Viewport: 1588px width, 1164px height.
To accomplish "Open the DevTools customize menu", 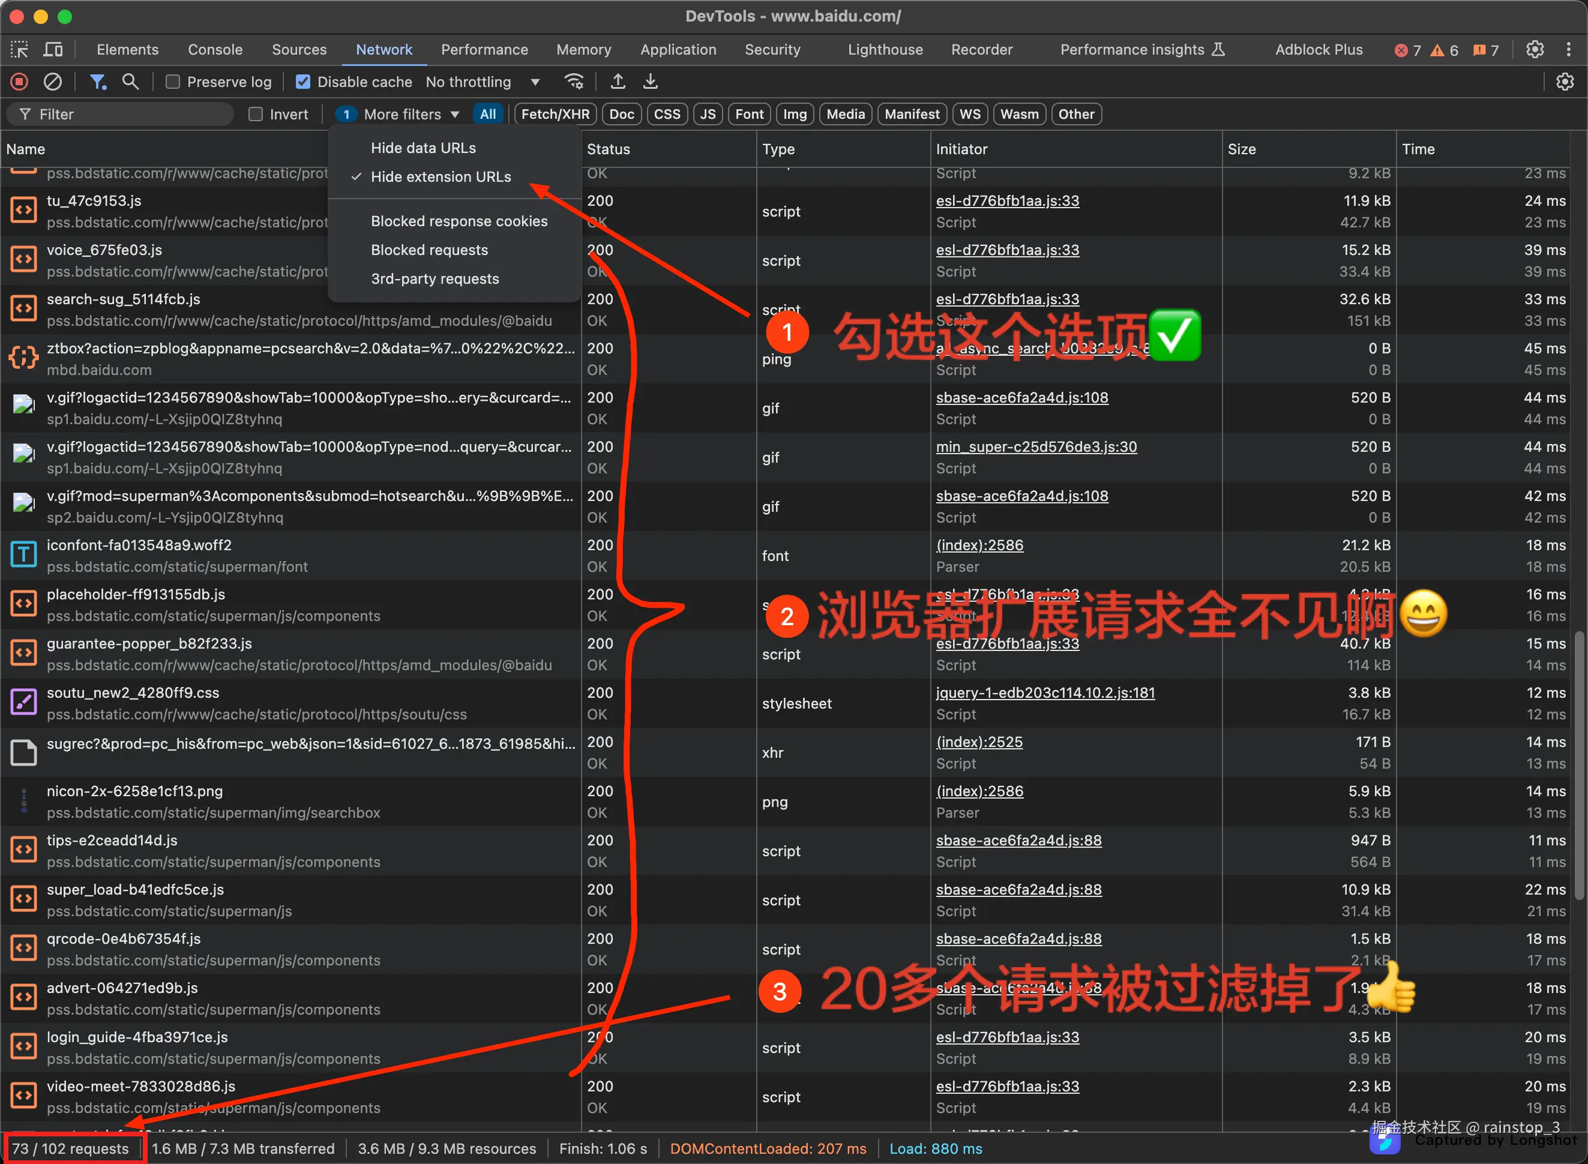I will point(1568,49).
